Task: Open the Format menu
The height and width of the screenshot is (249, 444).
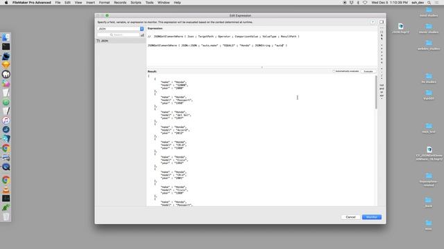Action: pos(104,3)
